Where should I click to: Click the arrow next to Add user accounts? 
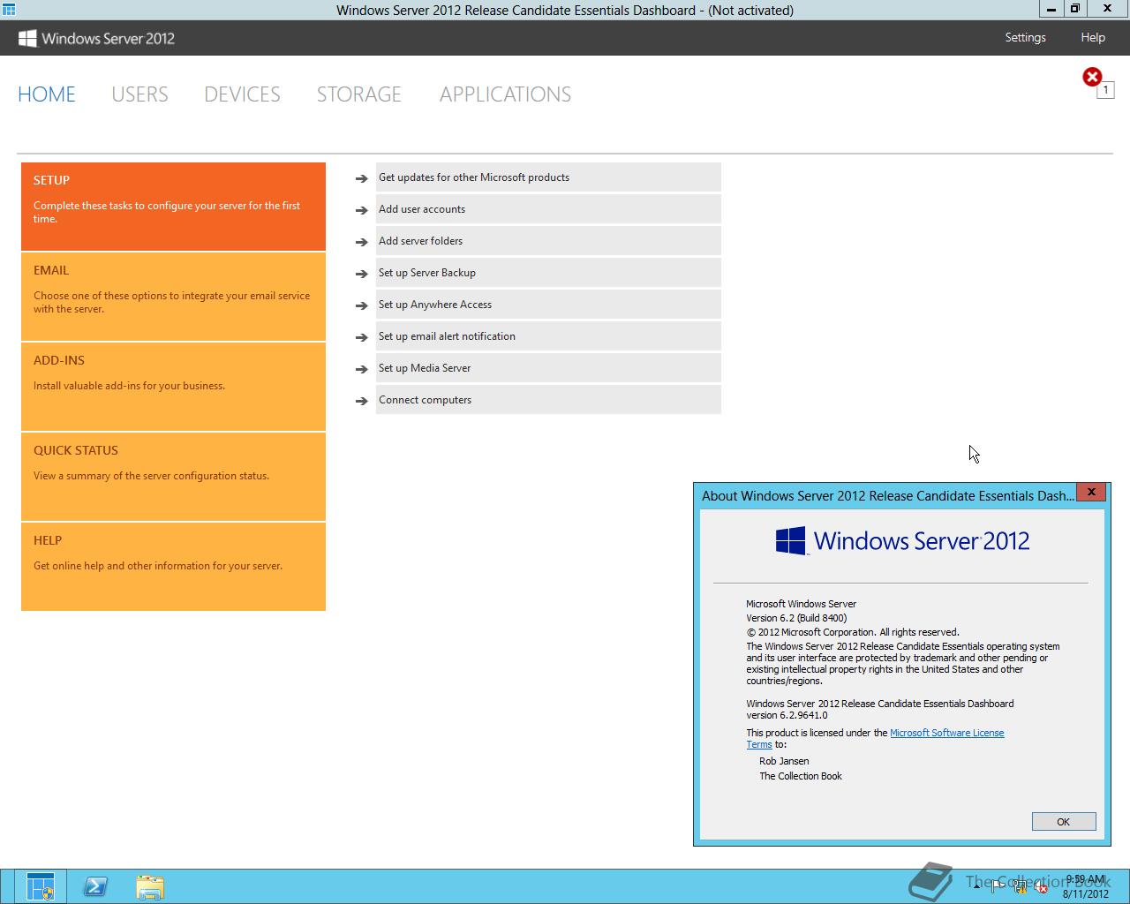pos(361,210)
